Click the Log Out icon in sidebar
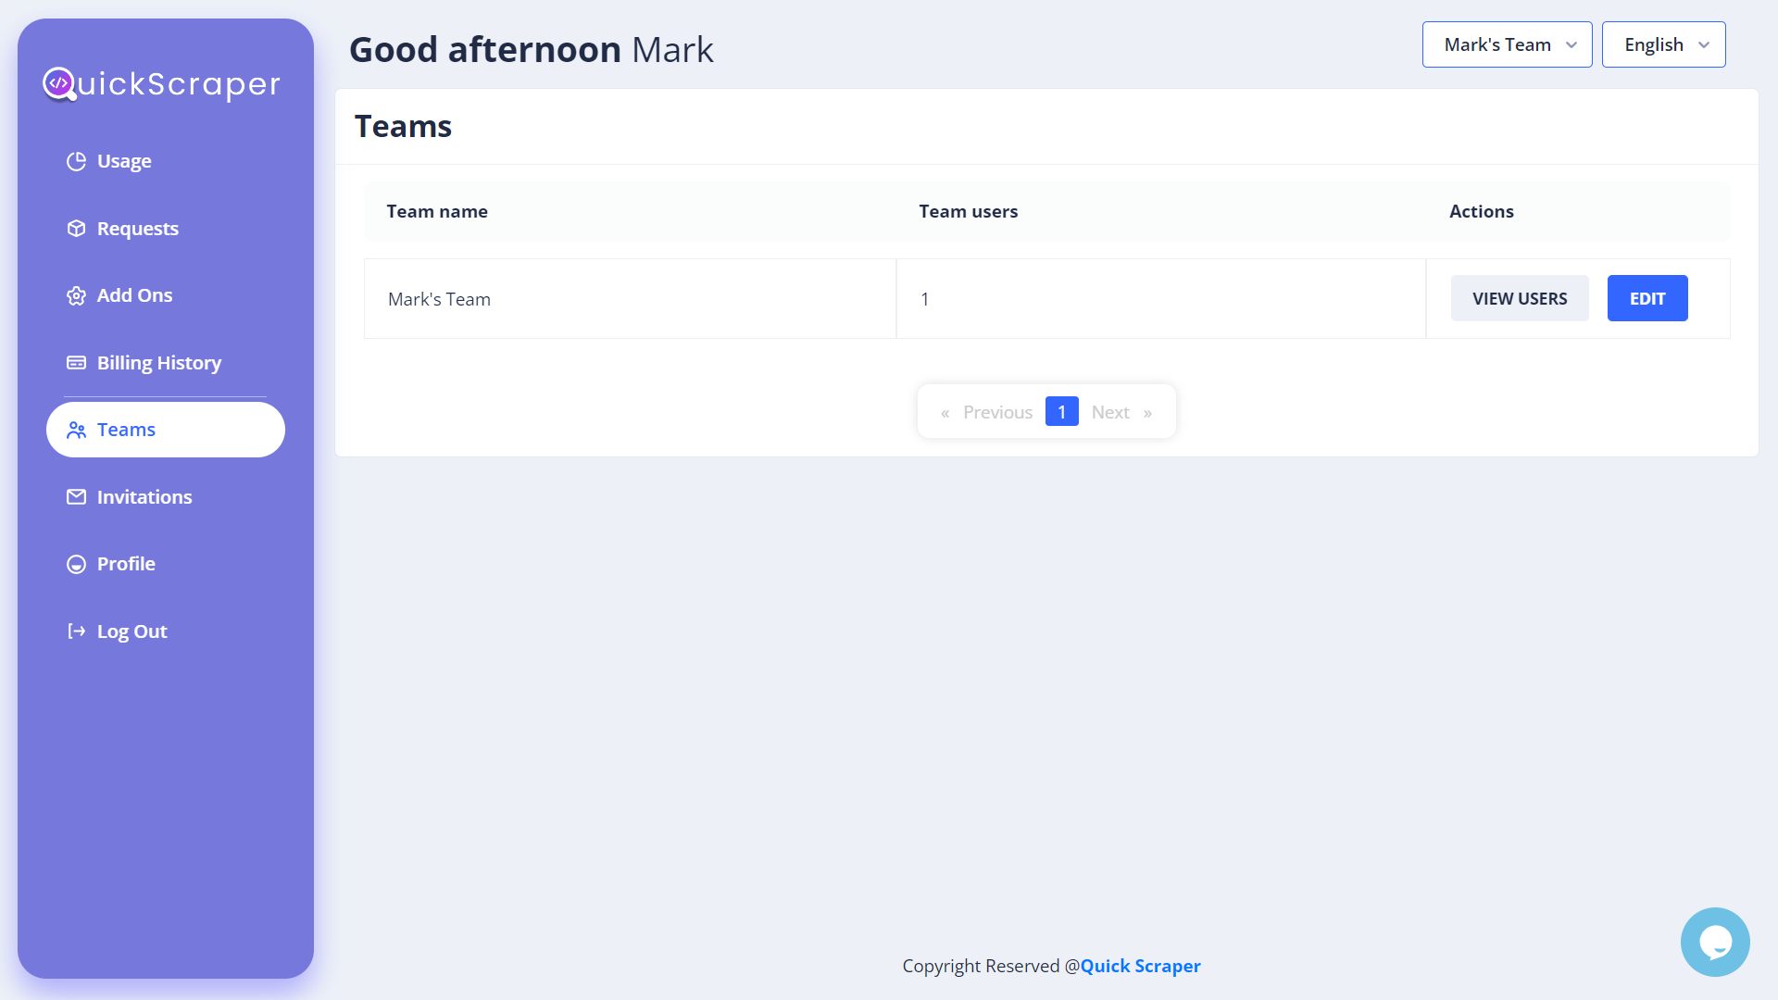Screen dimensions: 1778x1000 (x=77, y=631)
